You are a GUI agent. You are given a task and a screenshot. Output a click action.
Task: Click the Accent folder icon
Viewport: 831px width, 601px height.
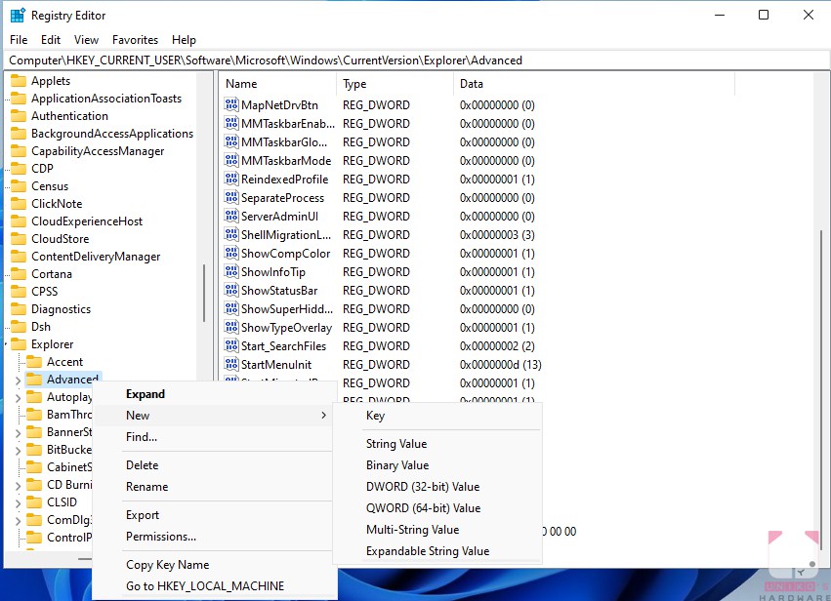point(34,362)
